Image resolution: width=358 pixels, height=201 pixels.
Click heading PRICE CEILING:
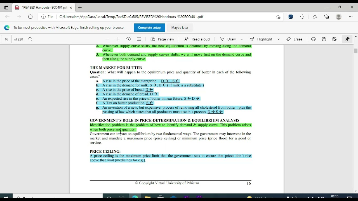[105, 151]
